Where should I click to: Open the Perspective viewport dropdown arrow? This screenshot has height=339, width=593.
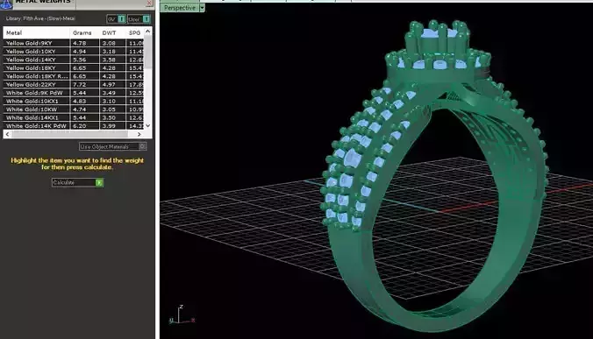pos(202,8)
